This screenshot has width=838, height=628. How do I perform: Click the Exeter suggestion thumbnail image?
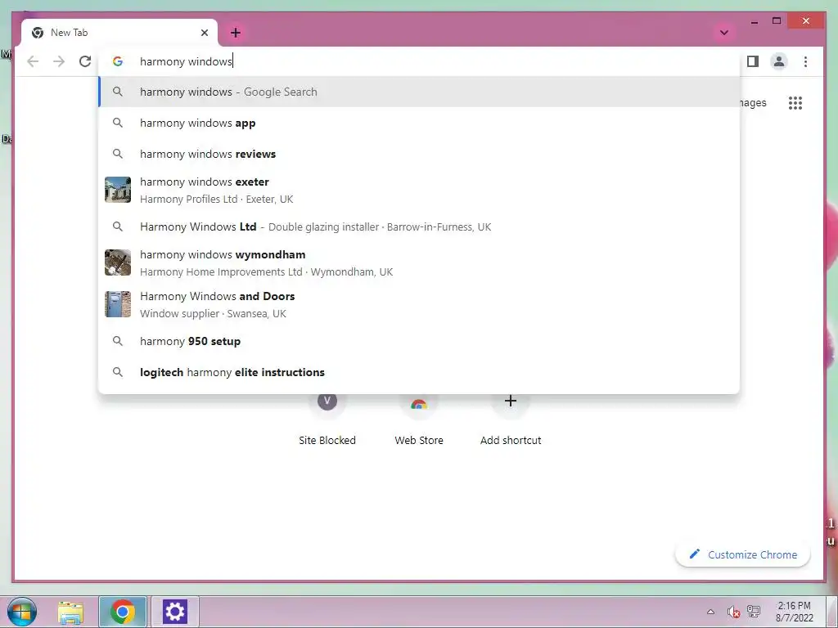pos(118,190)
